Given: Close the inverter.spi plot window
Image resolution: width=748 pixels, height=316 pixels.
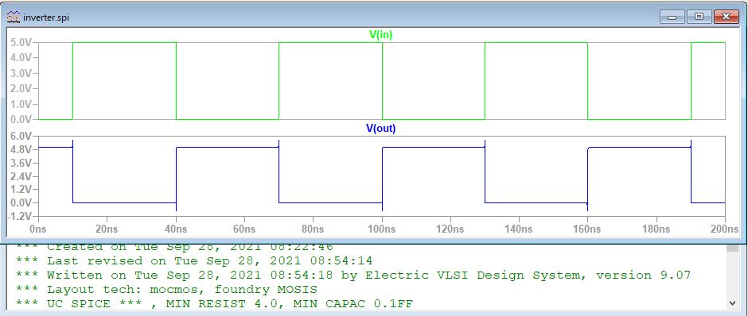Looking at the screenshot, I should tap(726, 17).
